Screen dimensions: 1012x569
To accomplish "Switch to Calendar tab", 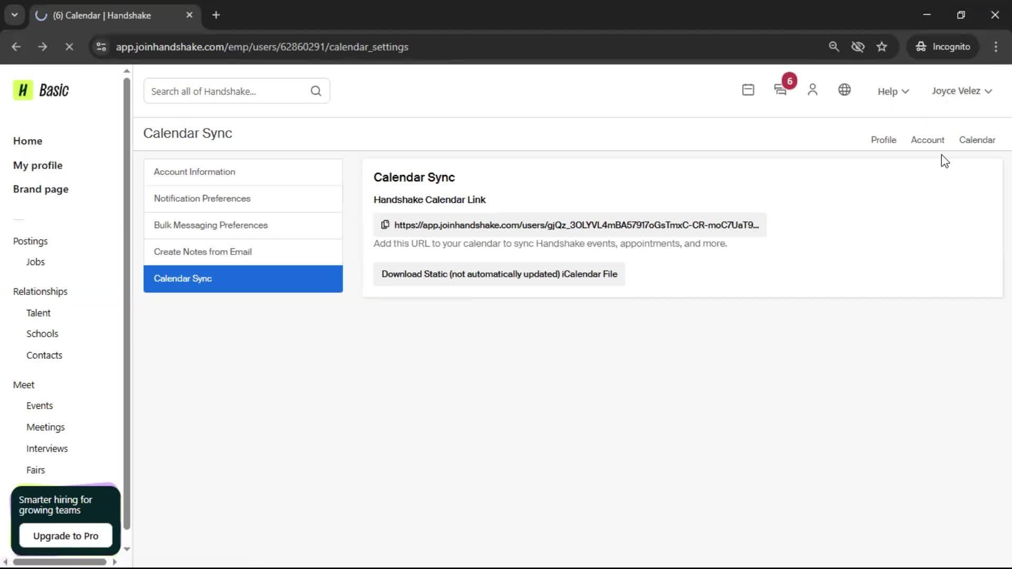I will [x=977, y=140].
